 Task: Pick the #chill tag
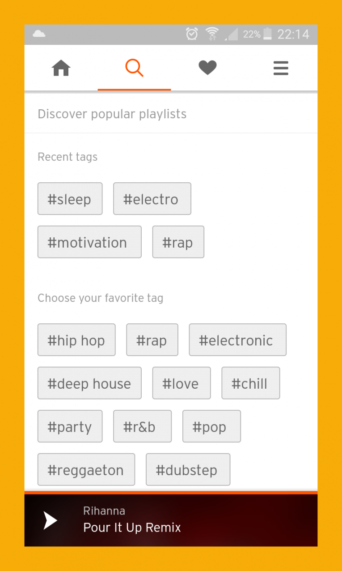point(250,383)
